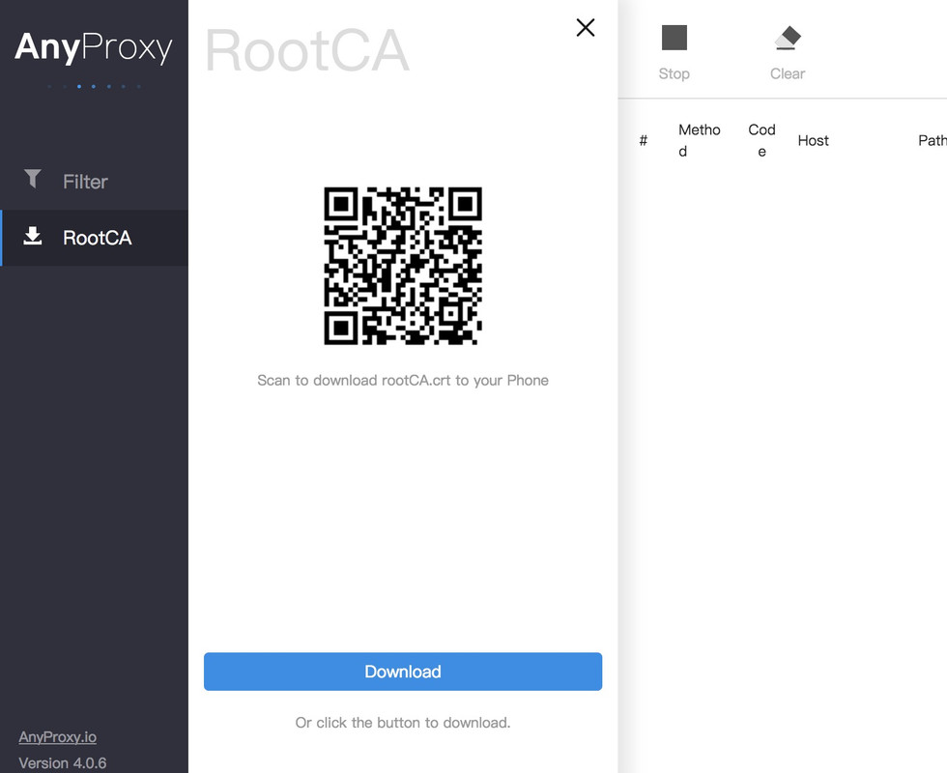Click the RootCA download icon in sidebar

(33, 236)
